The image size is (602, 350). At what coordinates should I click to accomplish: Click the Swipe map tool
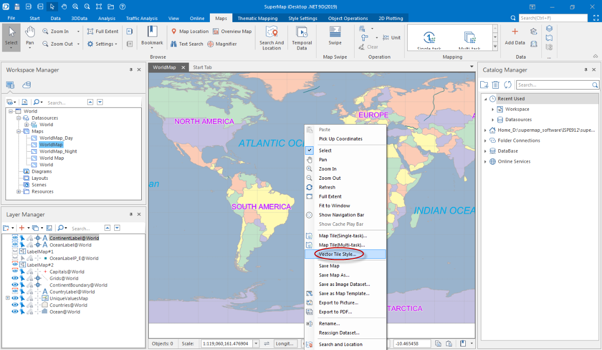tap(335, 35)
